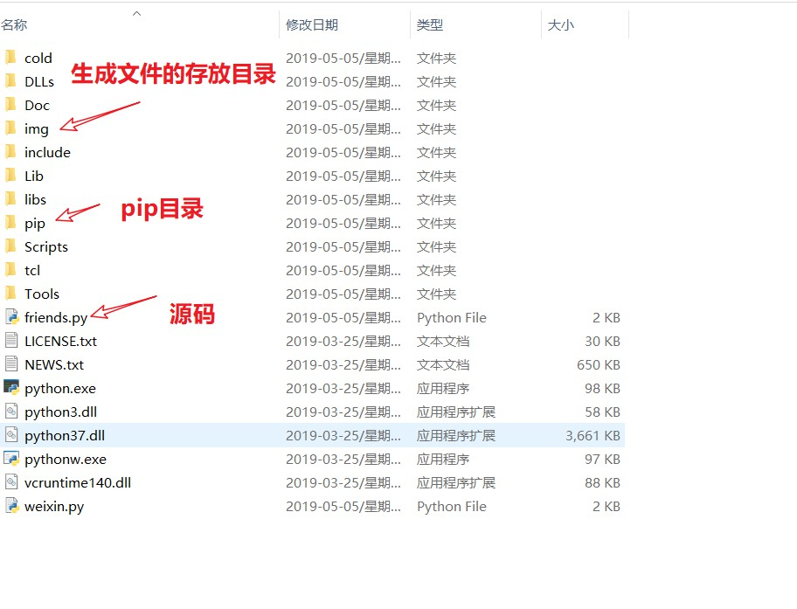
Task: Click the 3,661 KB size value
Action: 593,436
